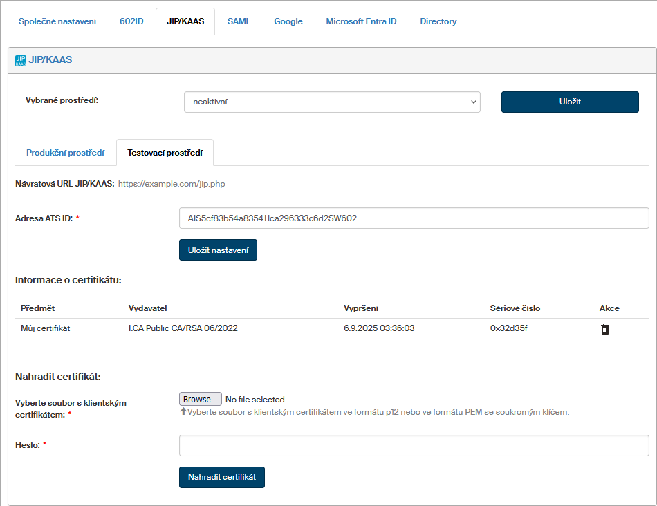Switch to Společné nastavení tab
Screen dimensions: 657x506
click(57, 21)
